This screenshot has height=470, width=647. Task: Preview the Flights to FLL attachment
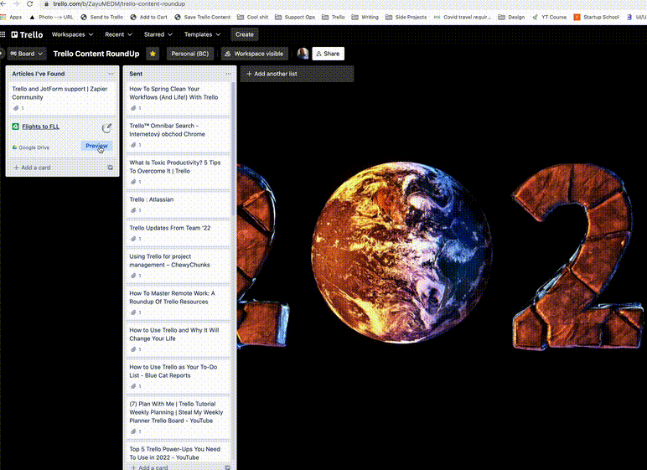(96, 146)
